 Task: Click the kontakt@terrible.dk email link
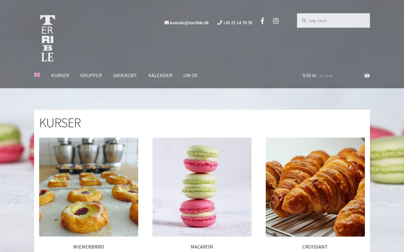click(x=189, y=23)
